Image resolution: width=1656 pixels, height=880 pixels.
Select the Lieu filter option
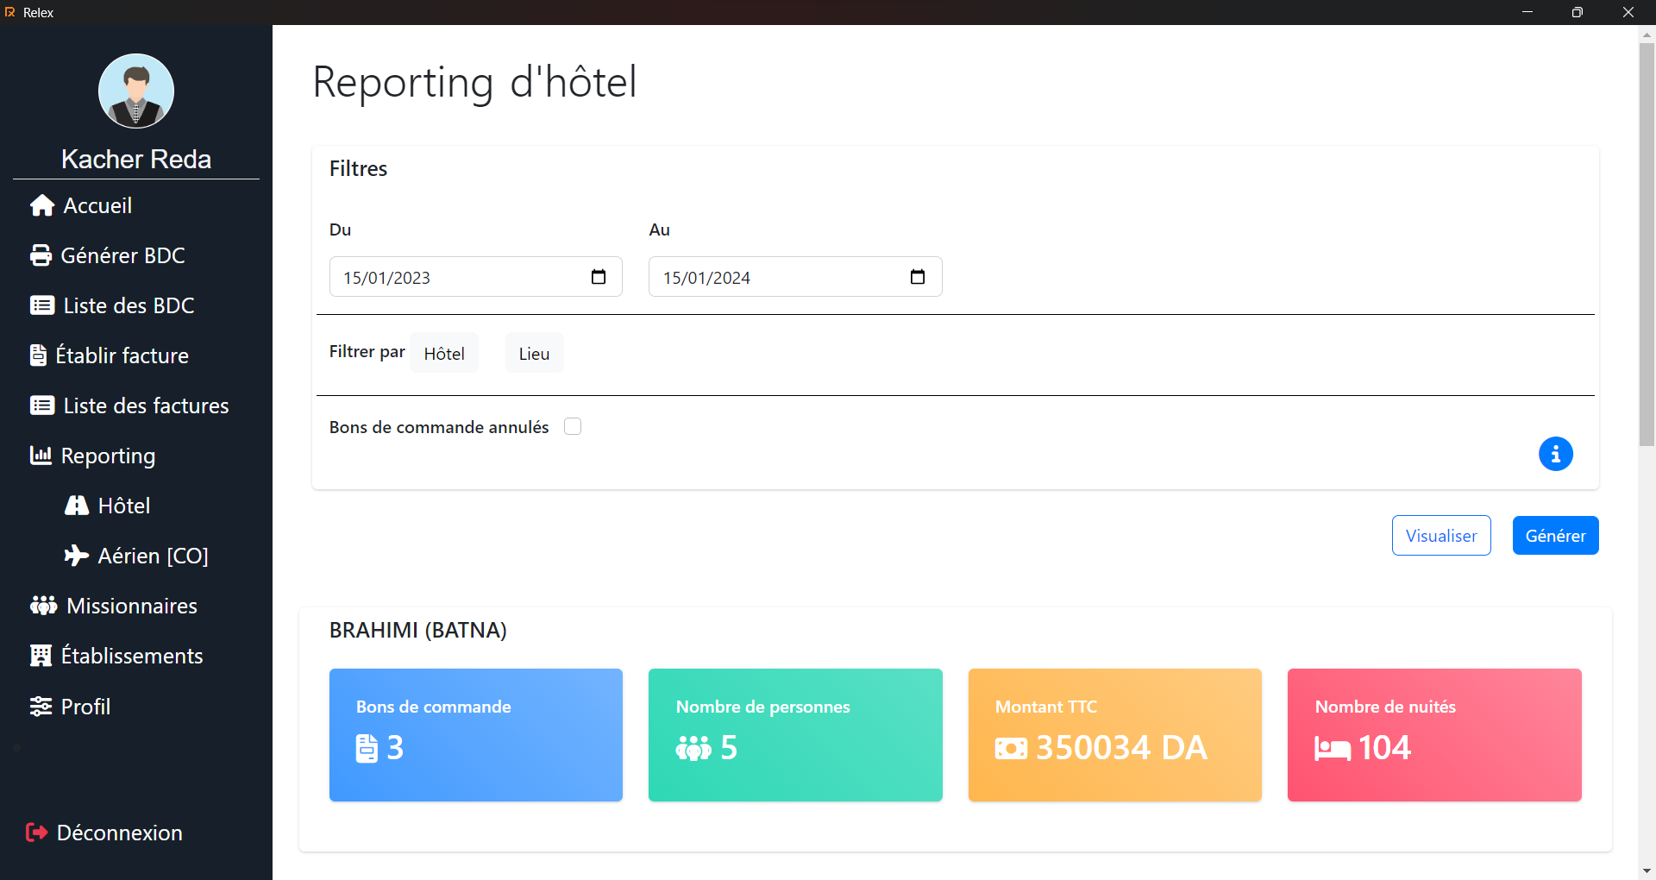click(x=534, y=353)
